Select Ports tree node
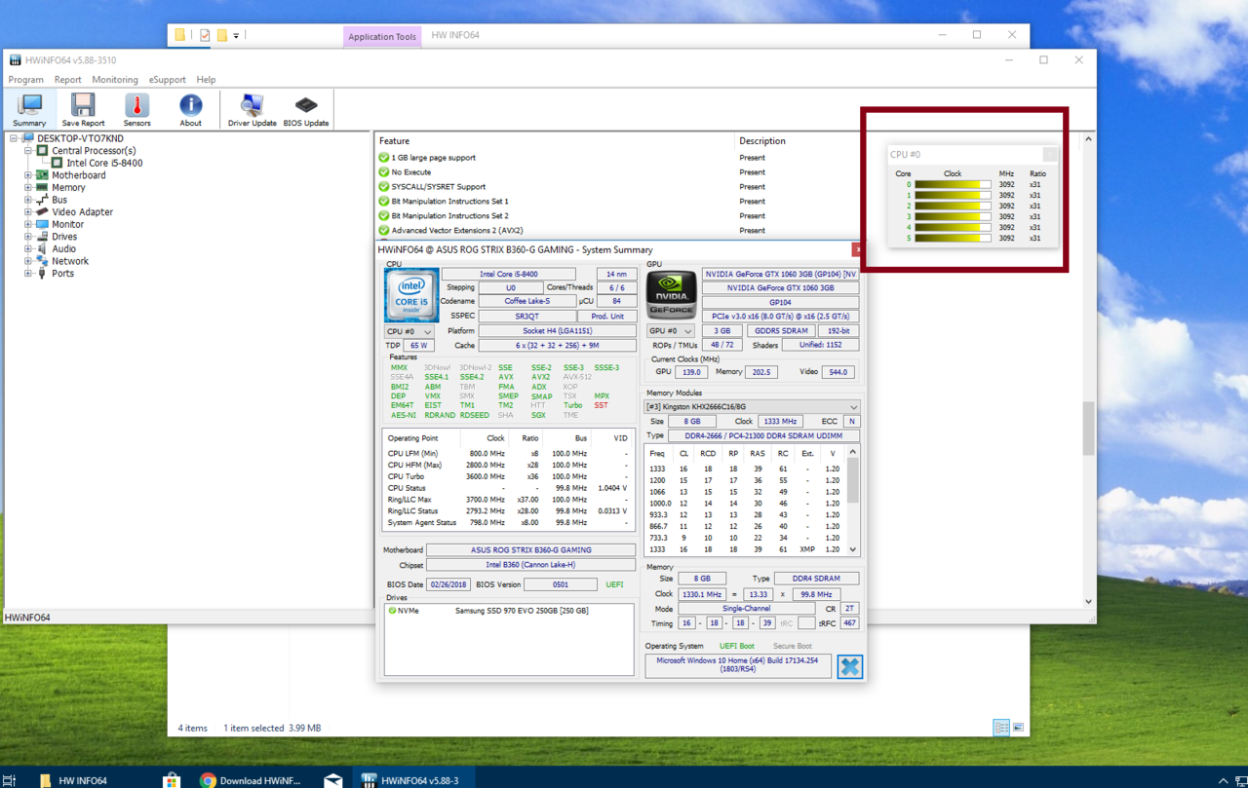 [62, 274]
